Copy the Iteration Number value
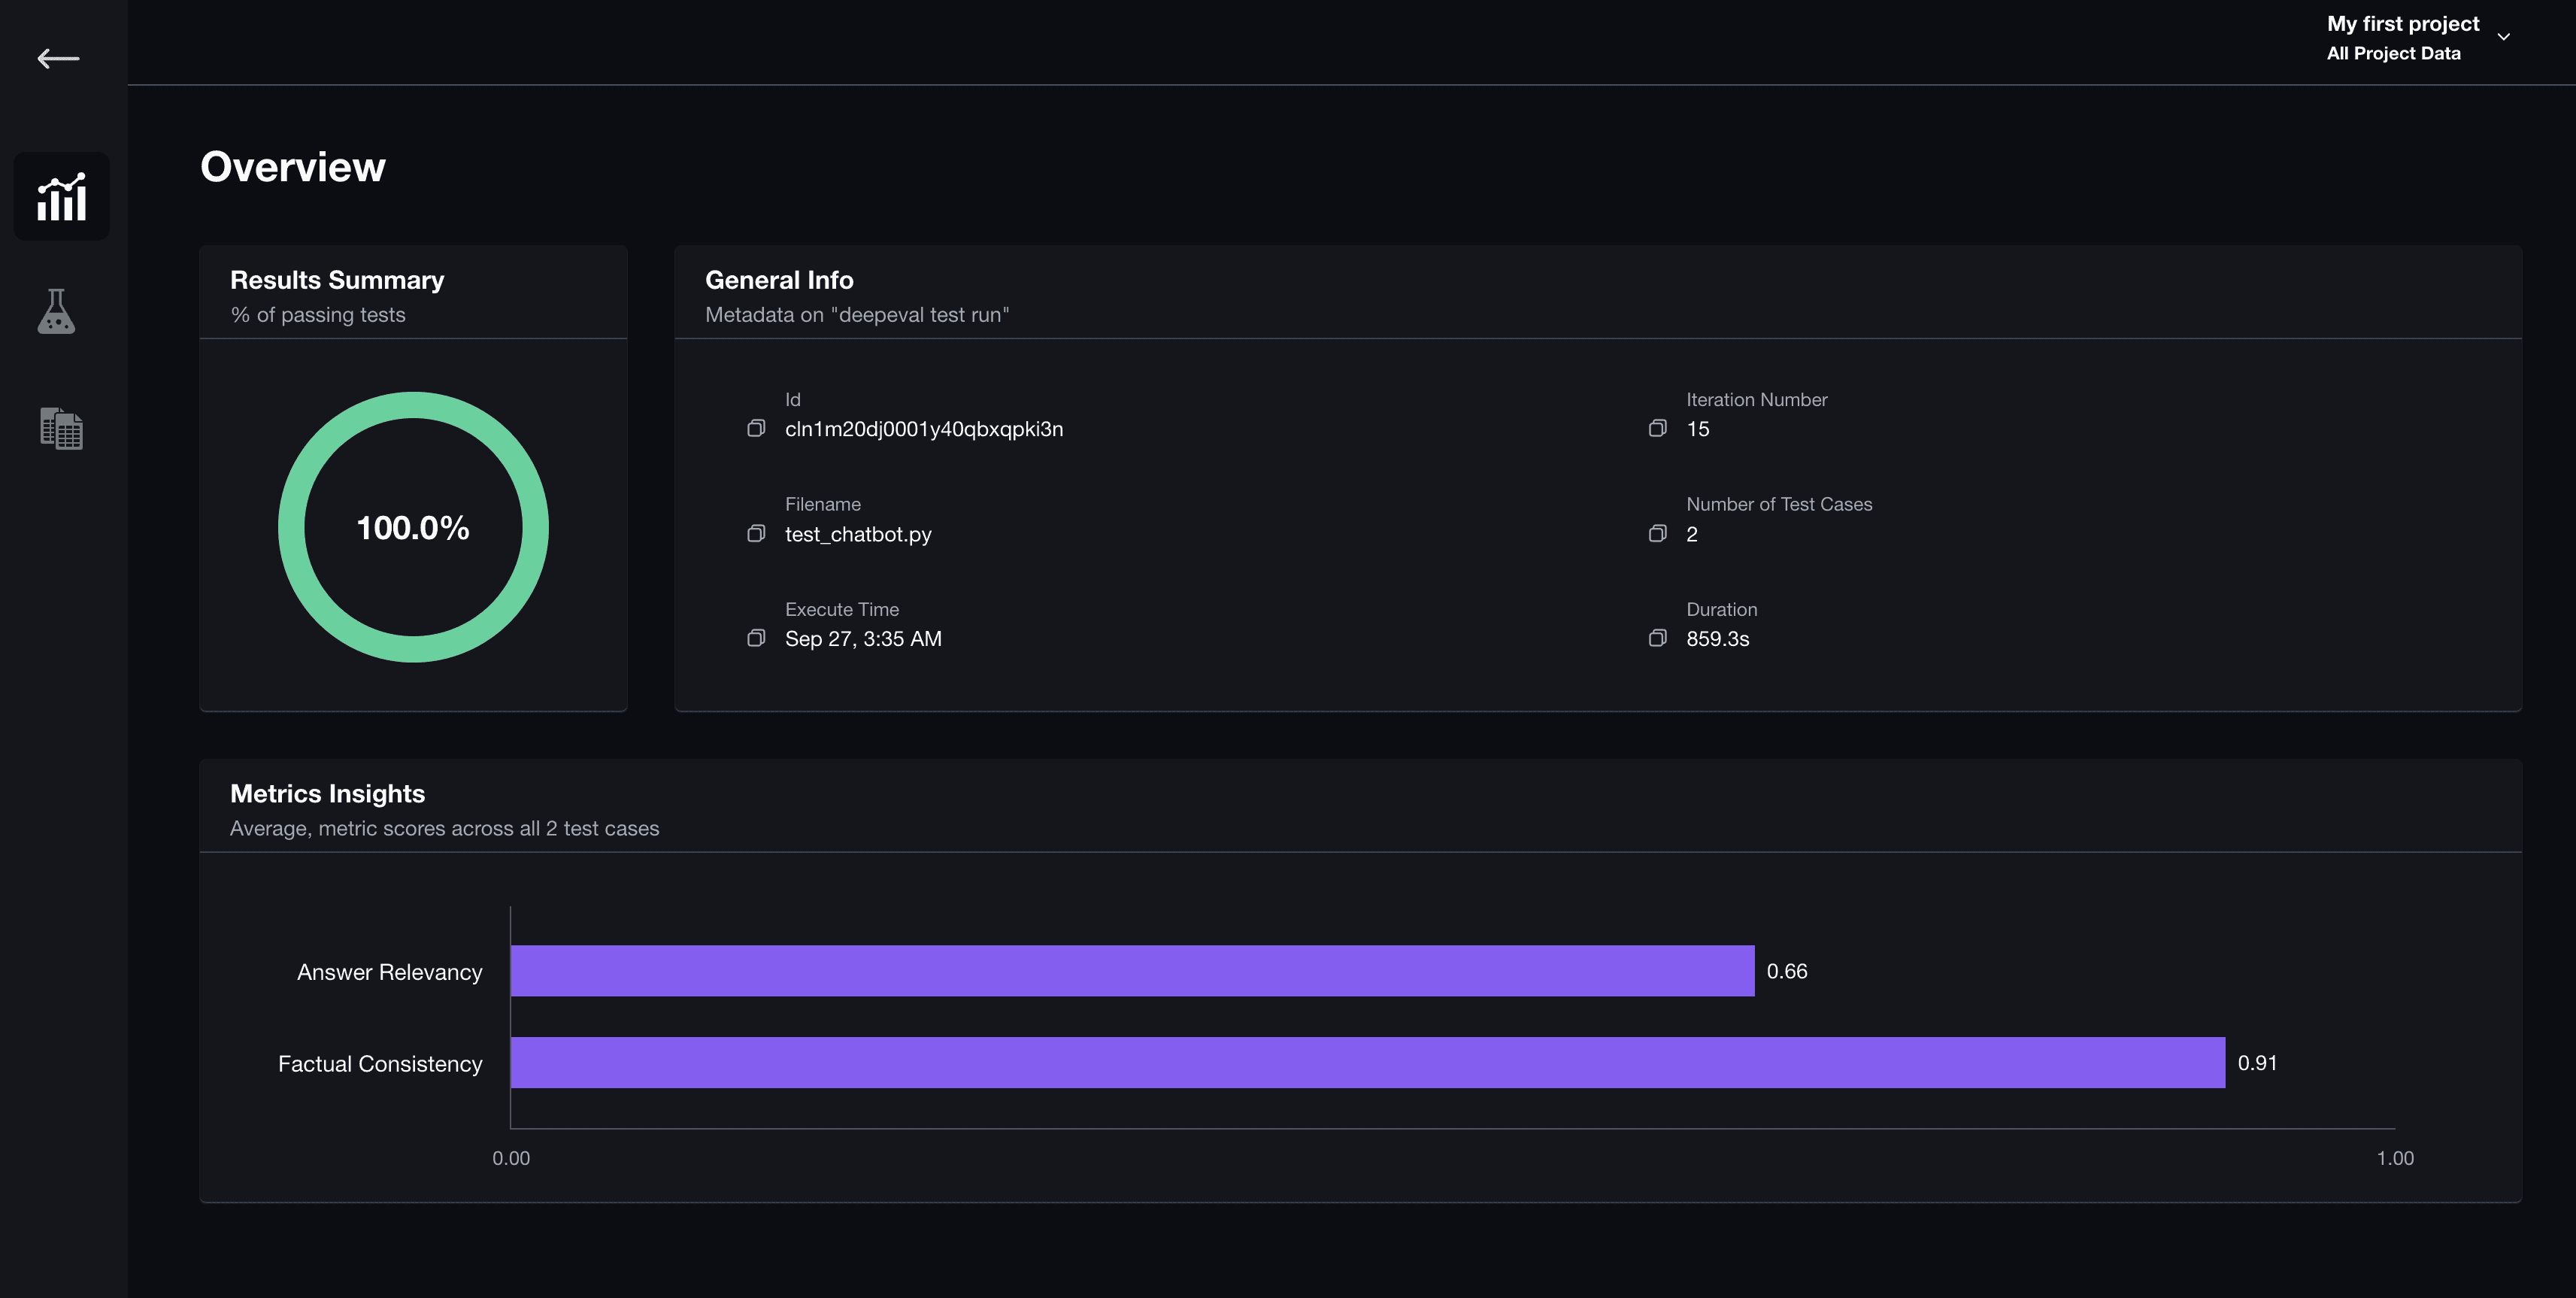Screen dimensions: 2576x1298 pyautogui.click(x=1657, y=428)
